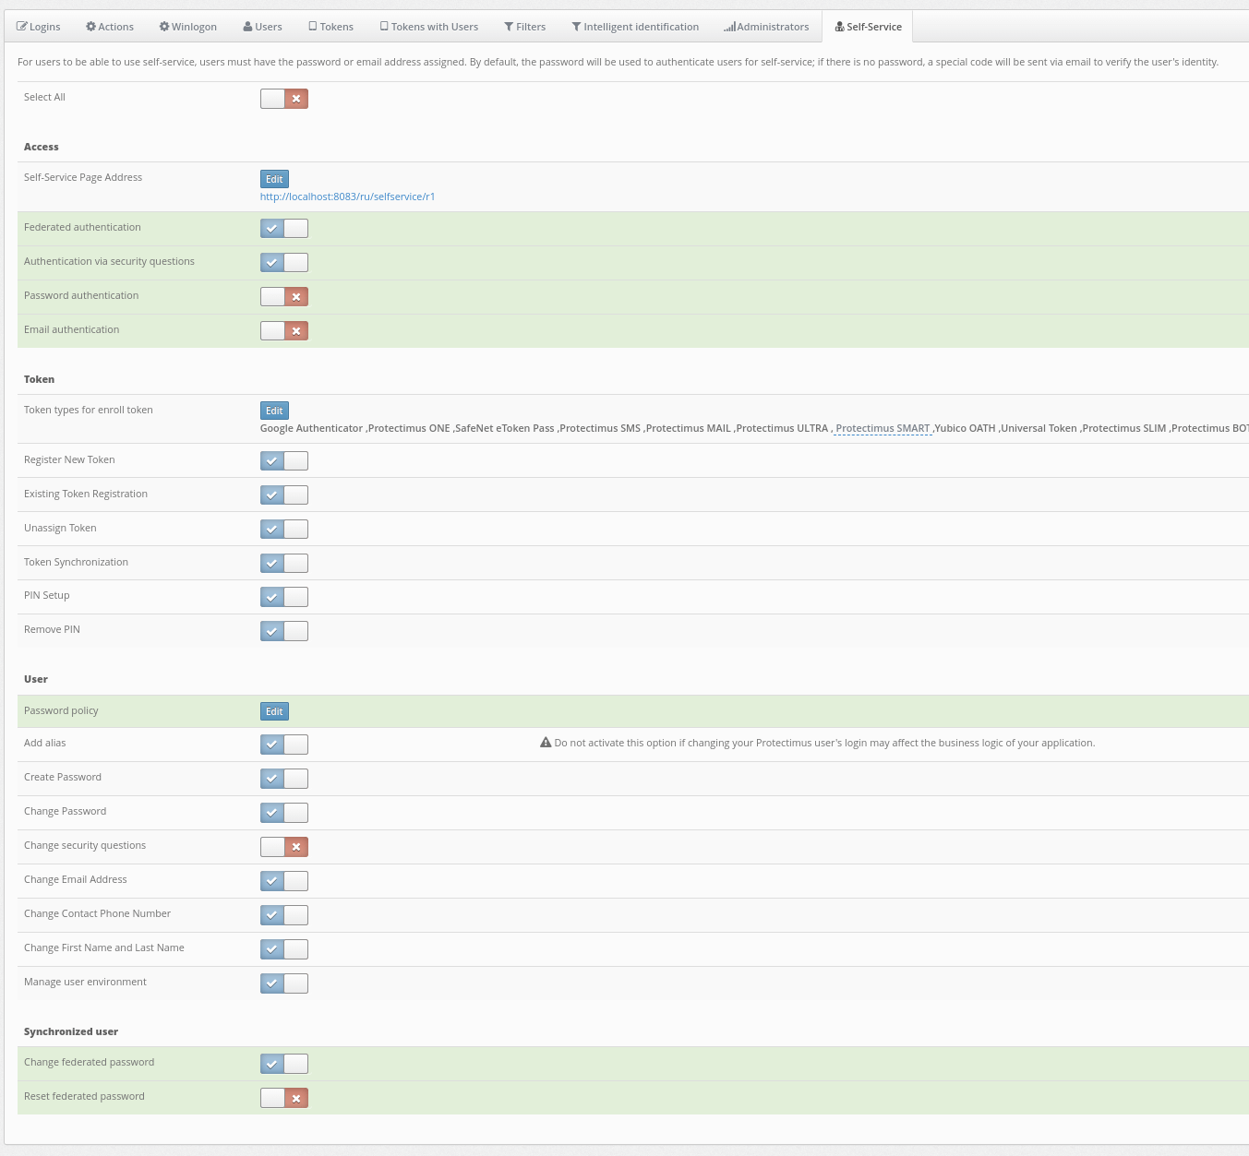Click the Self-Service Page Address label
This screenshot has height=1156, width=1249.
click(x=83, y=177)
